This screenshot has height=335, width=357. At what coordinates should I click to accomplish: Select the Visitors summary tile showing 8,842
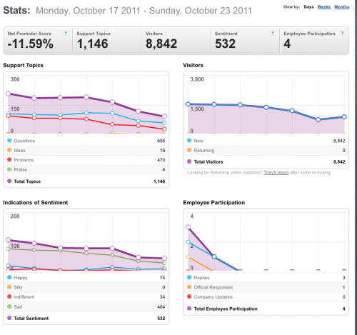coord(176,41)
